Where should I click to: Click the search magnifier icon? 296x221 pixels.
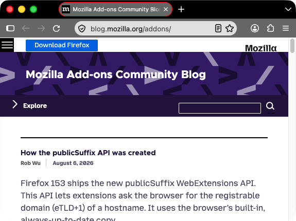click(x=270, y=106)
